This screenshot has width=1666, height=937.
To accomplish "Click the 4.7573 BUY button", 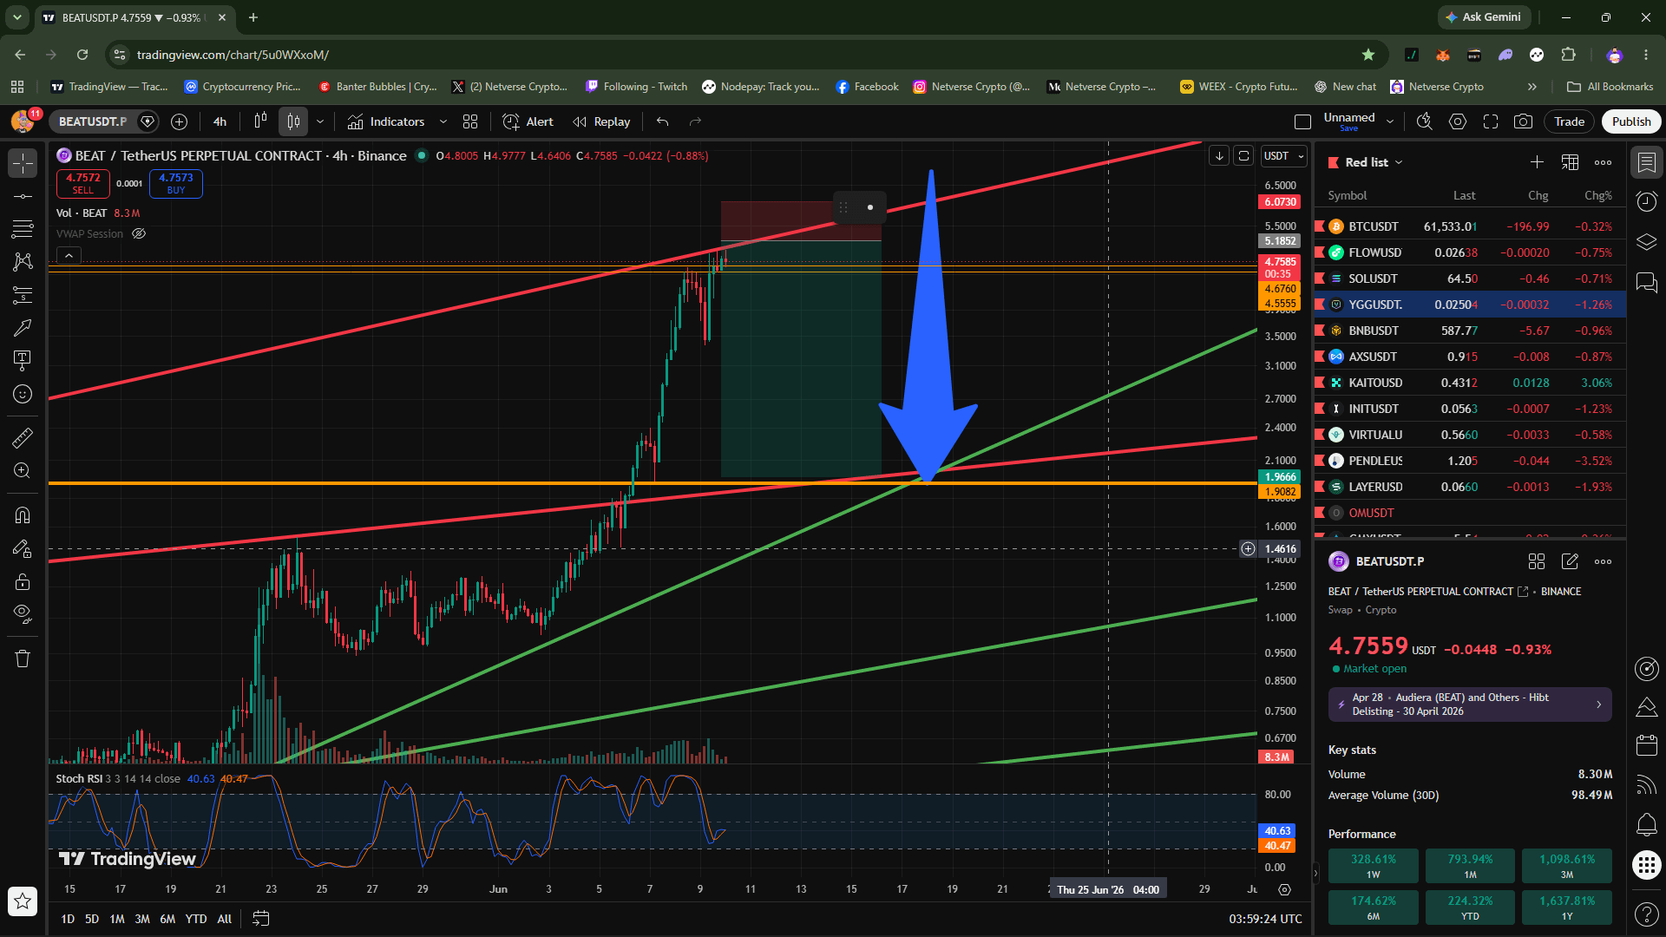I will pos(176,184).
